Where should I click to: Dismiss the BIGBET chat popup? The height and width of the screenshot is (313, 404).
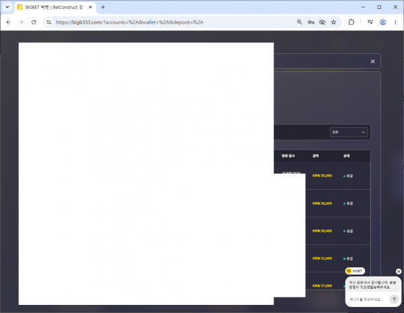pyautogui.click(x=399, y=271)
